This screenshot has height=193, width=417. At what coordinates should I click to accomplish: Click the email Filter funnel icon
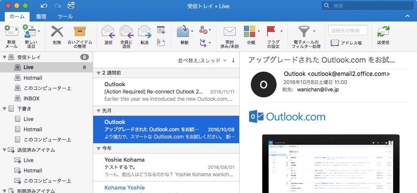tap(304, 32)
